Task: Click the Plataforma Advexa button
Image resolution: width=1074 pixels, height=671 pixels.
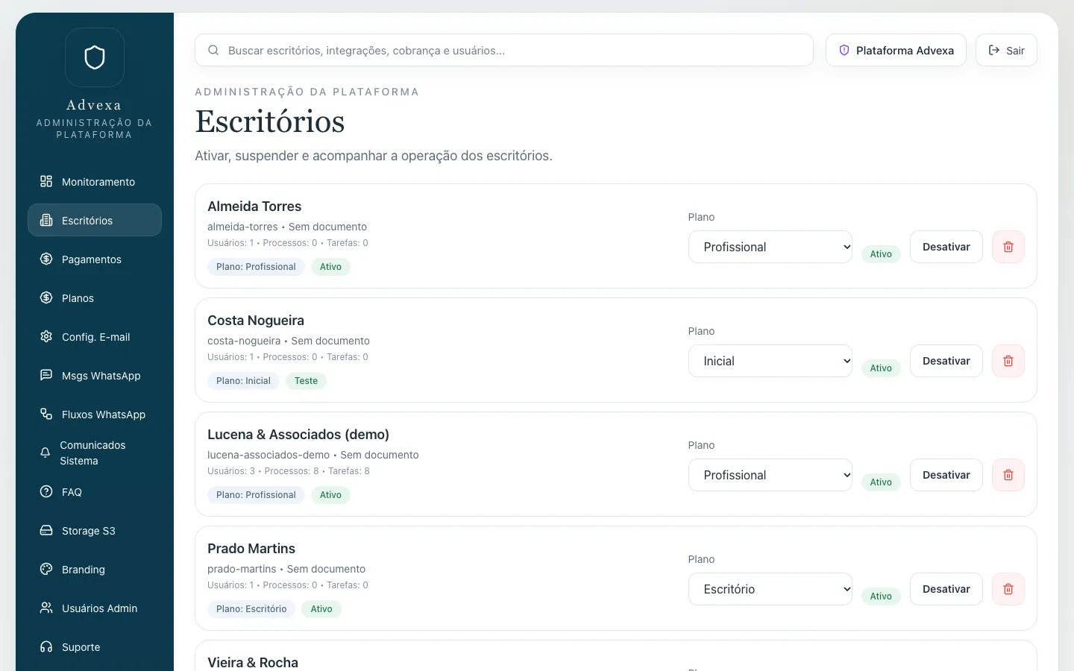Action: click(x=896, y=50)
